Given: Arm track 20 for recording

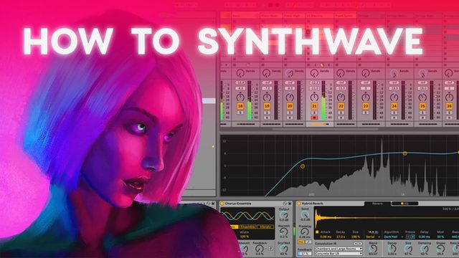Looking at the screenshot, I should pos(290,118).
